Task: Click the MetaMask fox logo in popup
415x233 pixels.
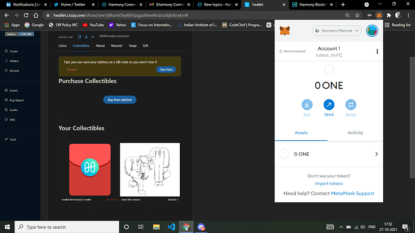Action: pos(284,31)
